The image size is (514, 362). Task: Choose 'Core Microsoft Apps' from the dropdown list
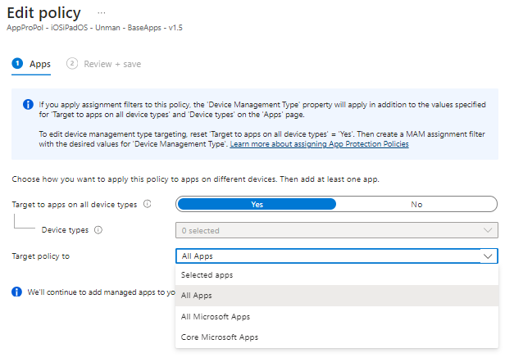[337, 337]
